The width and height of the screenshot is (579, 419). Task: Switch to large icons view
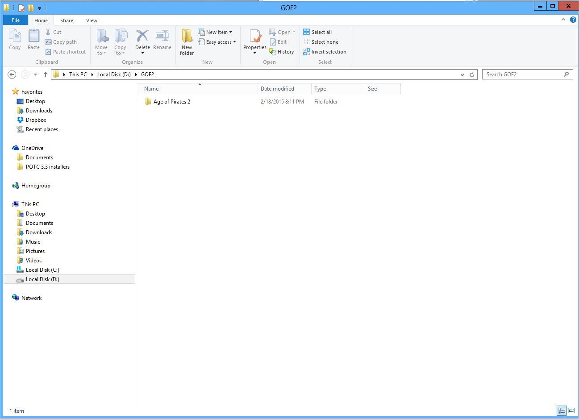(571, 411)
